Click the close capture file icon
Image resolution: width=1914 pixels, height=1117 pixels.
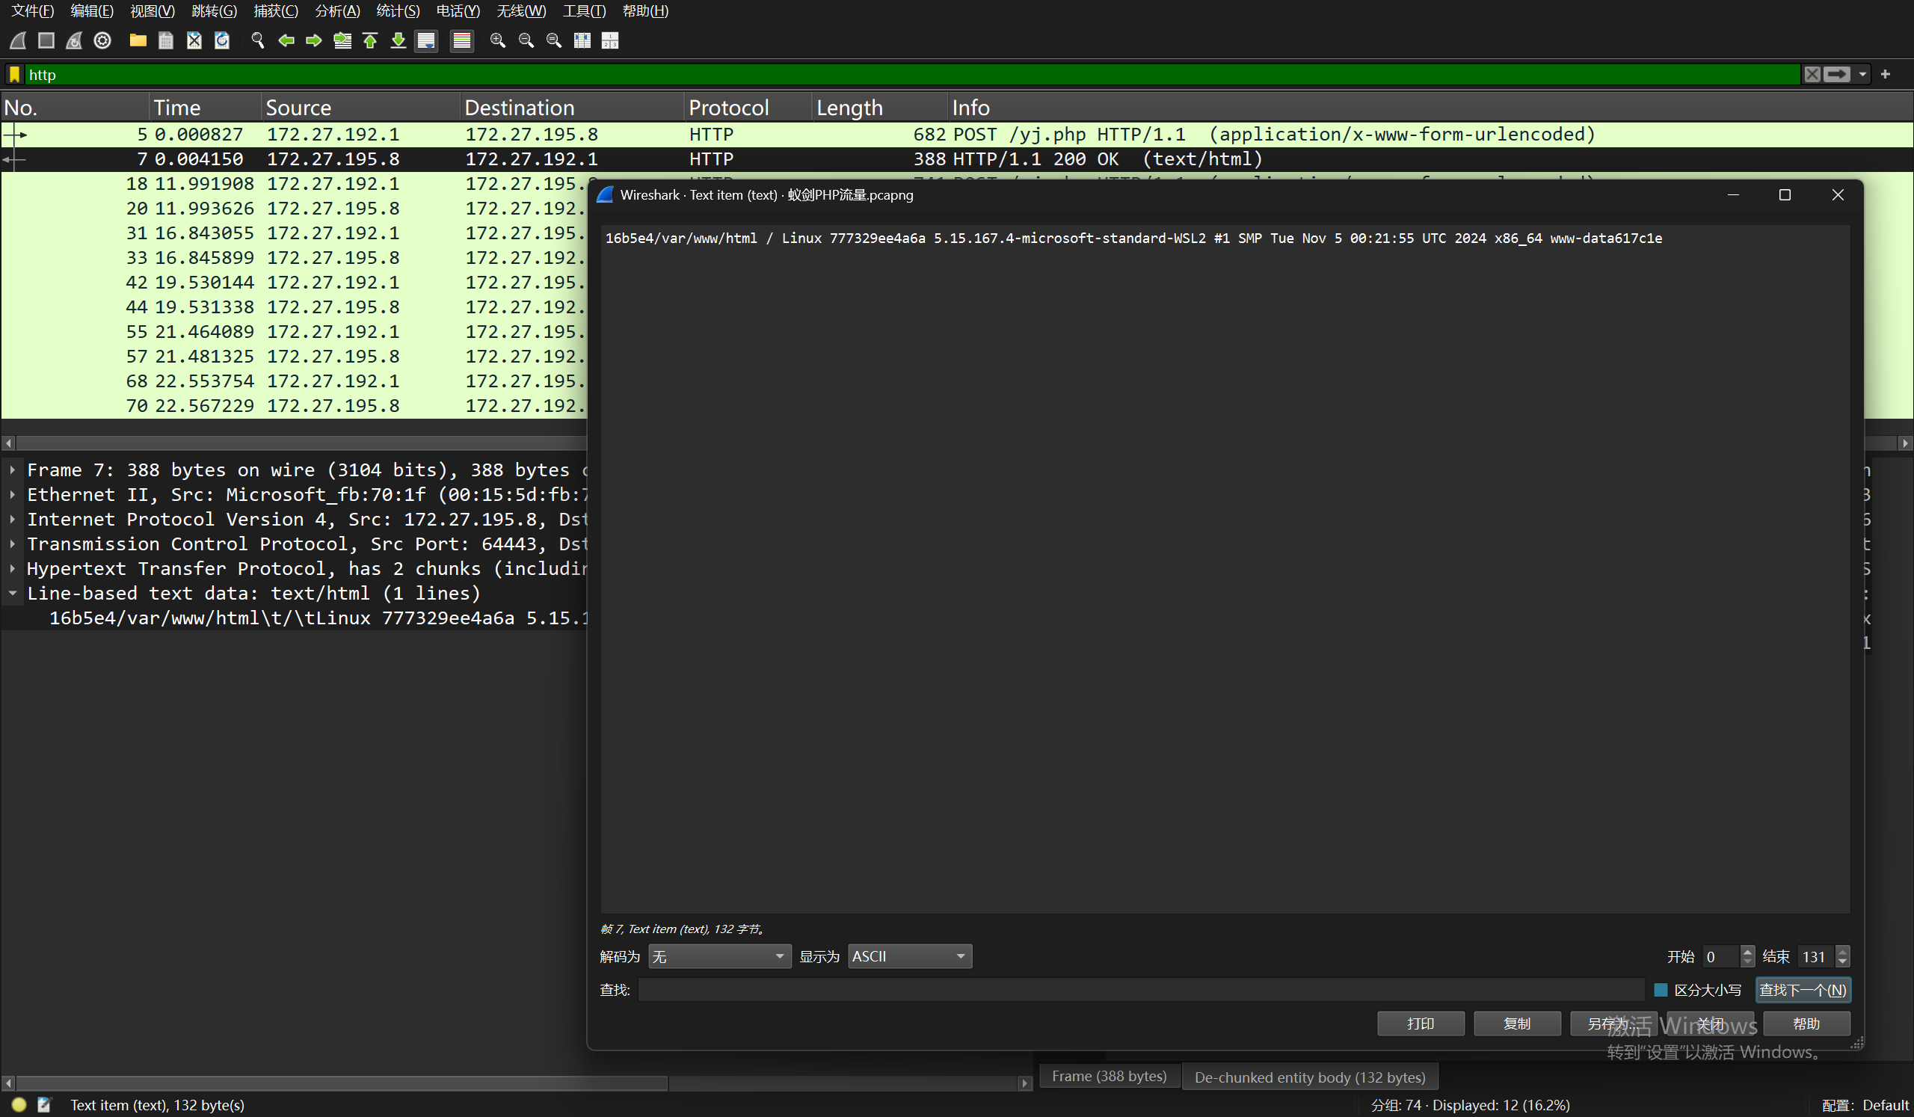click(x=194, y=40)
